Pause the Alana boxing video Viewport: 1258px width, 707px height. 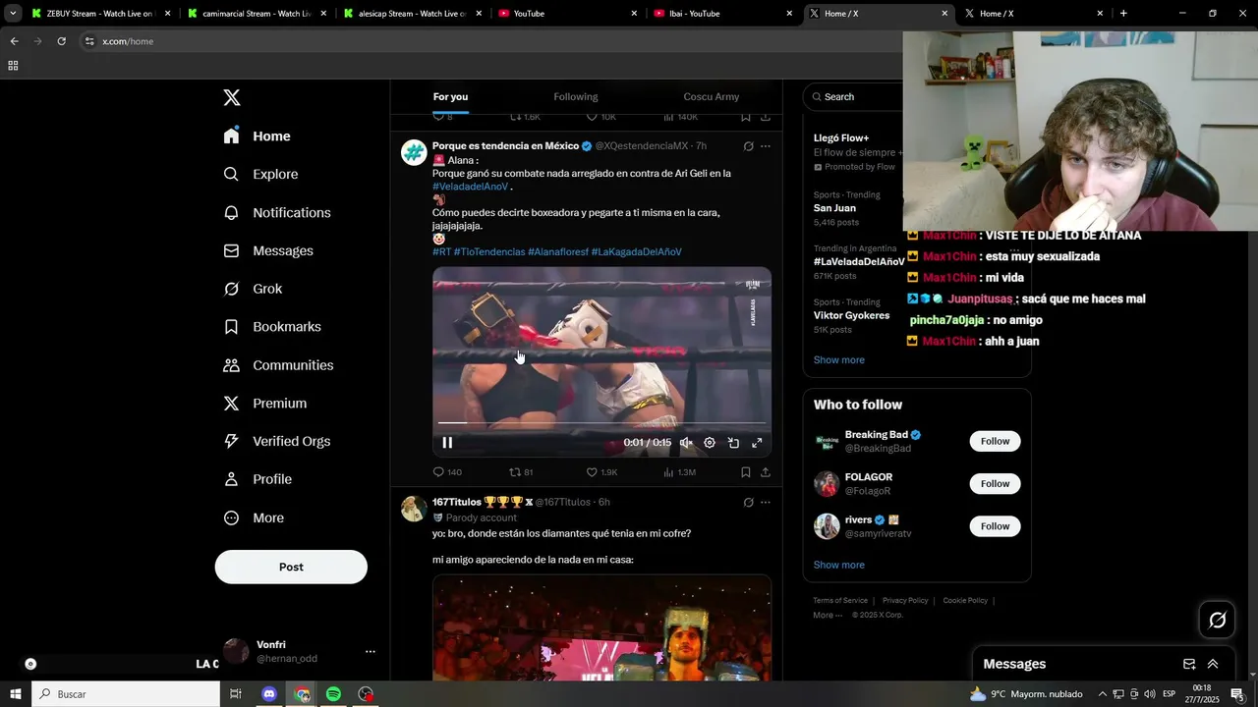click(x=447, y=443)
